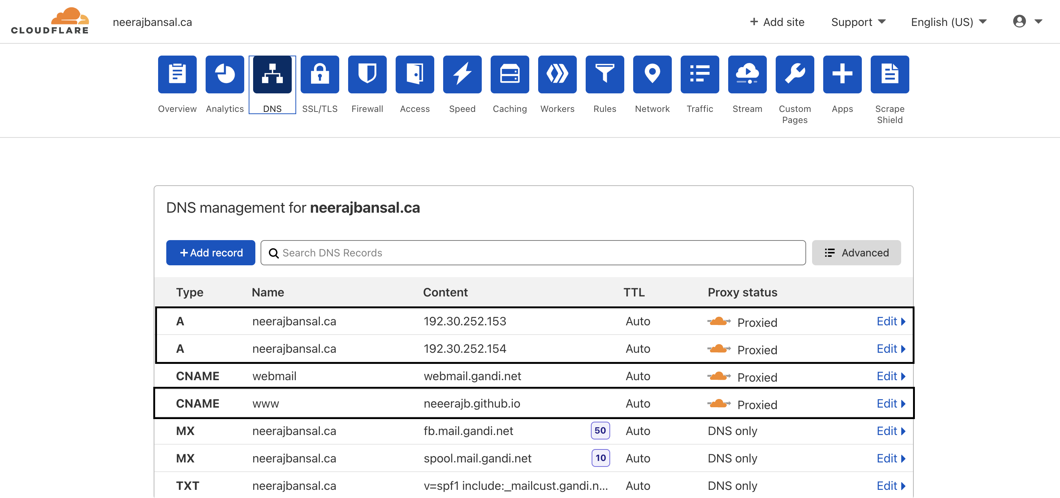The height and width of the screenshot is (498, 1060).
Task: Open the Rules funnel icon
Action: point(605,74)
